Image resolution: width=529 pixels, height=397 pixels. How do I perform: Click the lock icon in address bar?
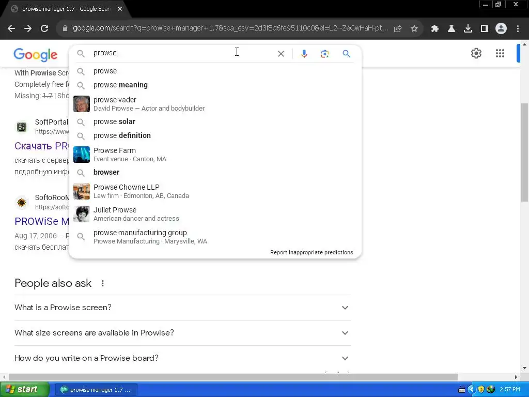click(x=65, y=29)
